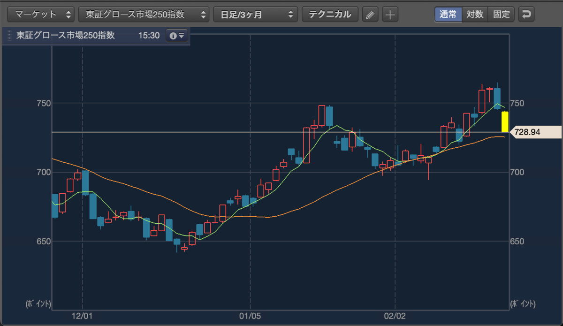Switch scale to 通常 mode

pyautogui.click(x=448, y=14)
